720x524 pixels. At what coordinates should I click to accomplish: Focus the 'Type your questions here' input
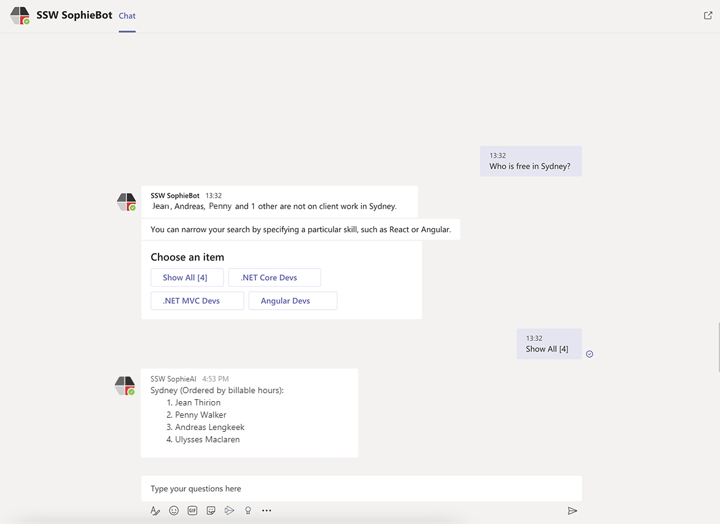(x=361, y=489)
